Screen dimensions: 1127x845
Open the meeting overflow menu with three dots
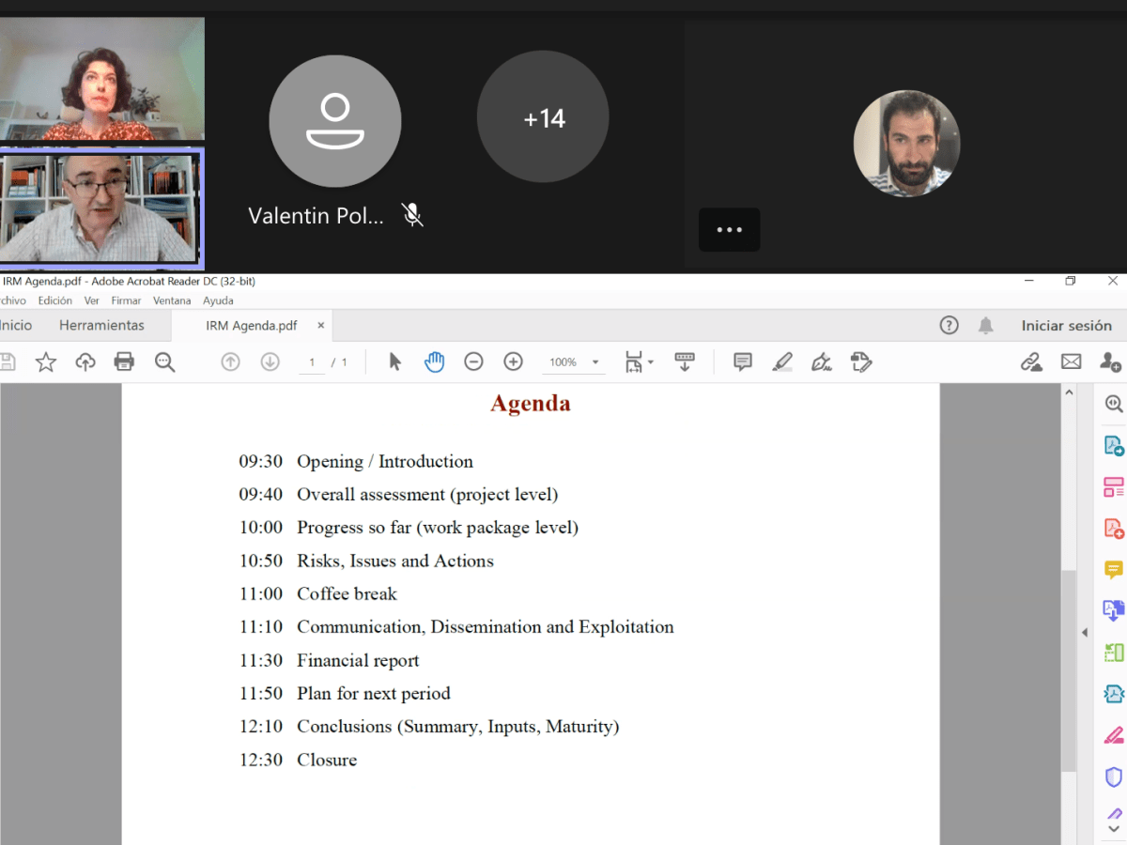click(730, 230)
